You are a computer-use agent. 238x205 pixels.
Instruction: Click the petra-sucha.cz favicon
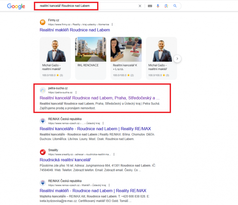(x=43, y=90)
